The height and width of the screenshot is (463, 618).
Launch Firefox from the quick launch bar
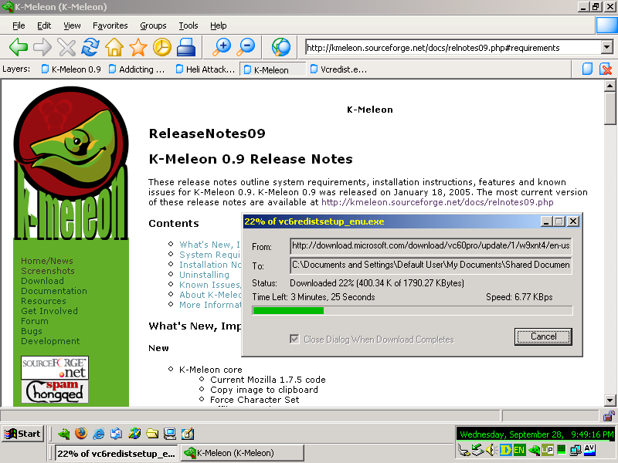pos(81,434)
